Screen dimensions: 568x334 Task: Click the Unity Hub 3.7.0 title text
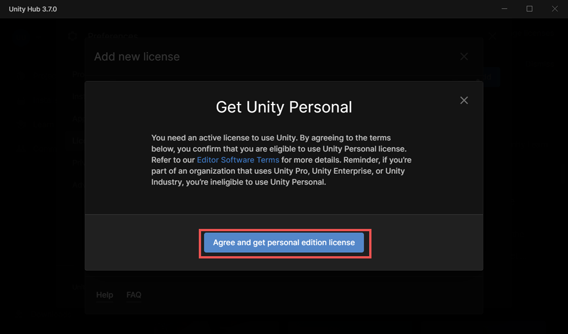tap(32, 9)
